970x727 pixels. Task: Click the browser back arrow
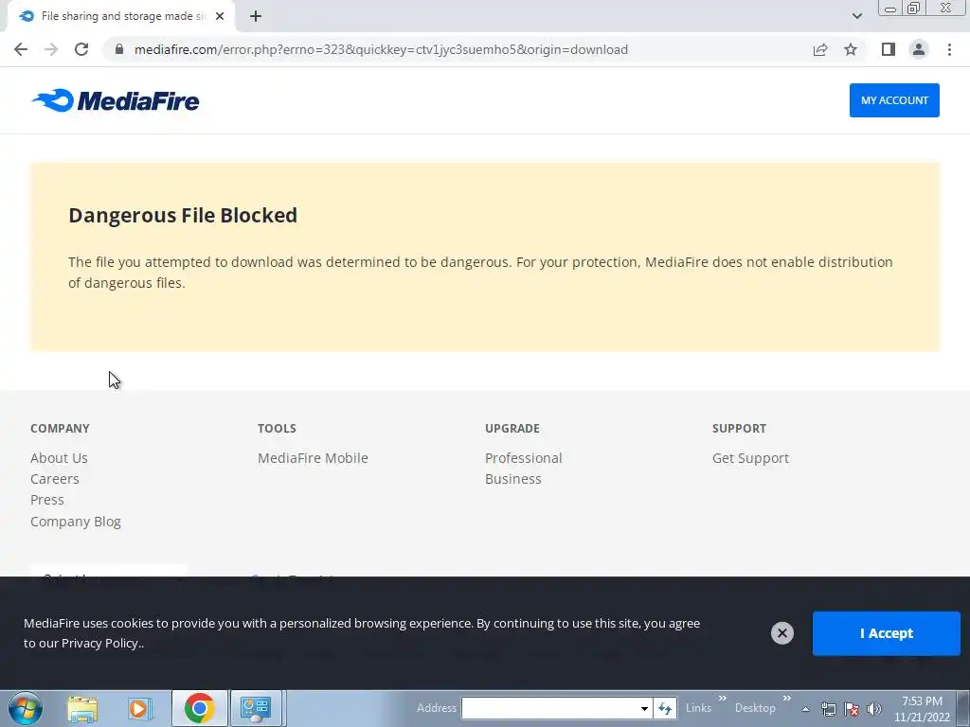(x=21, y=49)
